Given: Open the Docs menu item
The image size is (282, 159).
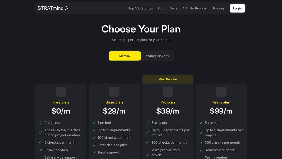Looking at the screenshot, I should click(173, 9).
